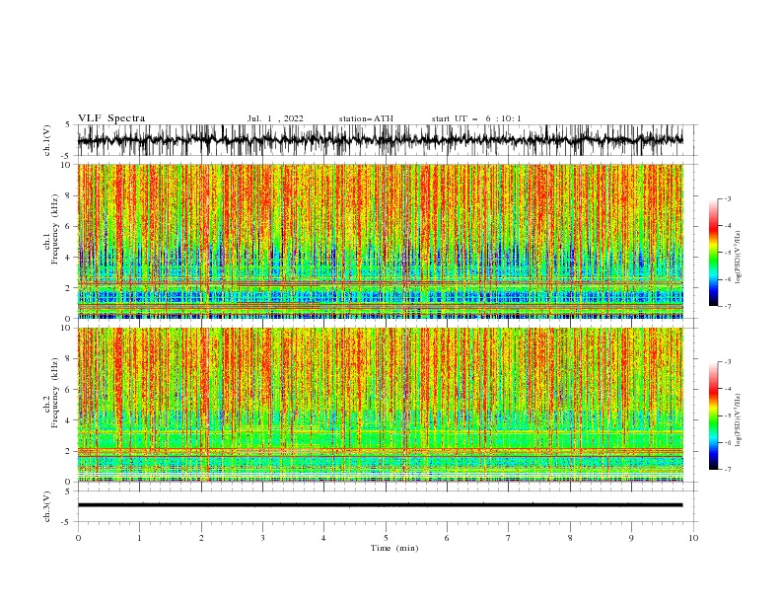781x604 pixels.
Task: Click the "-5" tick on ch.1(V) axis
Action: point(67,156)
